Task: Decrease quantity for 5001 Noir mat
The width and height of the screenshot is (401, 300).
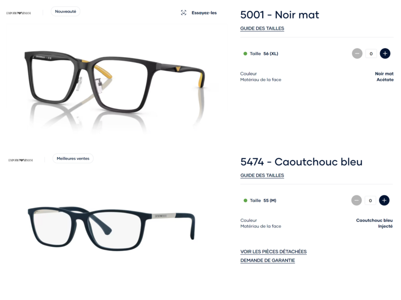Action: 357,53
